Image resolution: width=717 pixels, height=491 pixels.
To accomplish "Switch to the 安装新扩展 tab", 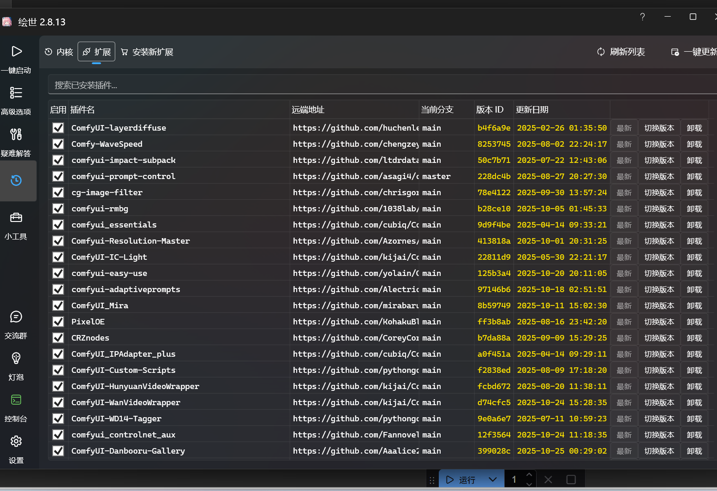I will click(x=147, y=52).
